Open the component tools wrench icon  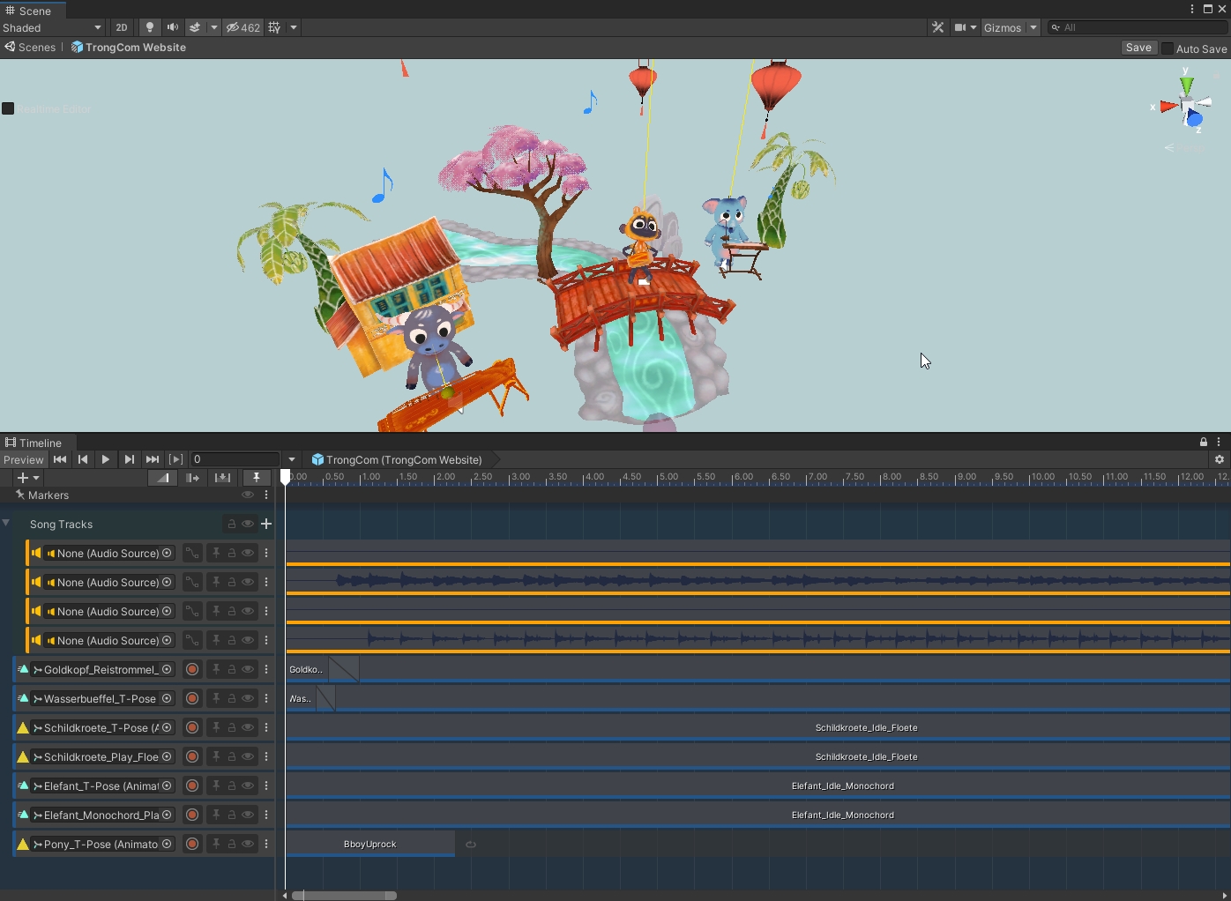point(937,27)
